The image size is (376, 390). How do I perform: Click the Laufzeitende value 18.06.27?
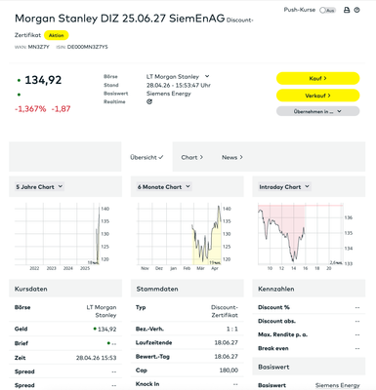coord(226,343)
